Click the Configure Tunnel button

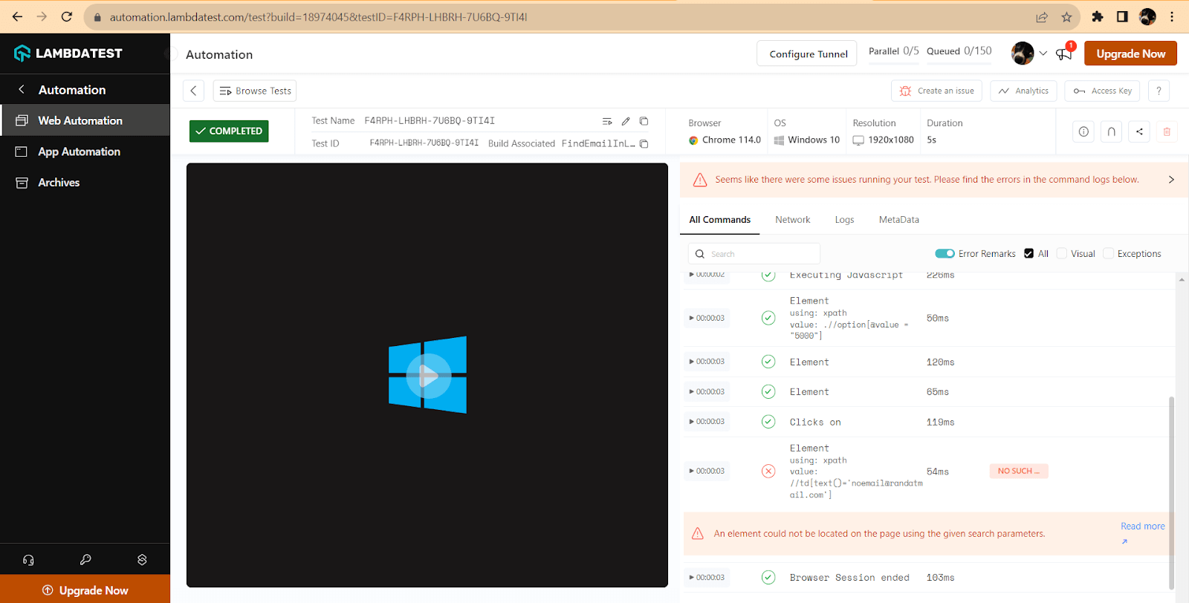tap(808, 54)
